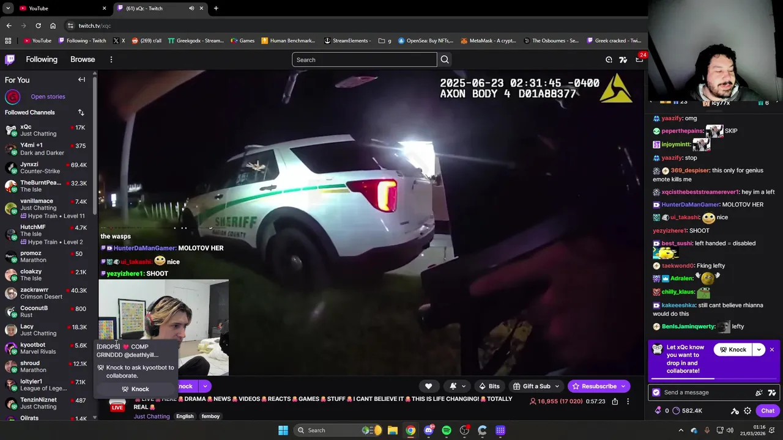The image size is (783, 440).
Task: Expand the Knock dropdown arrow in the chat banner
Action: pyautogui.click(x=759, y=350)
